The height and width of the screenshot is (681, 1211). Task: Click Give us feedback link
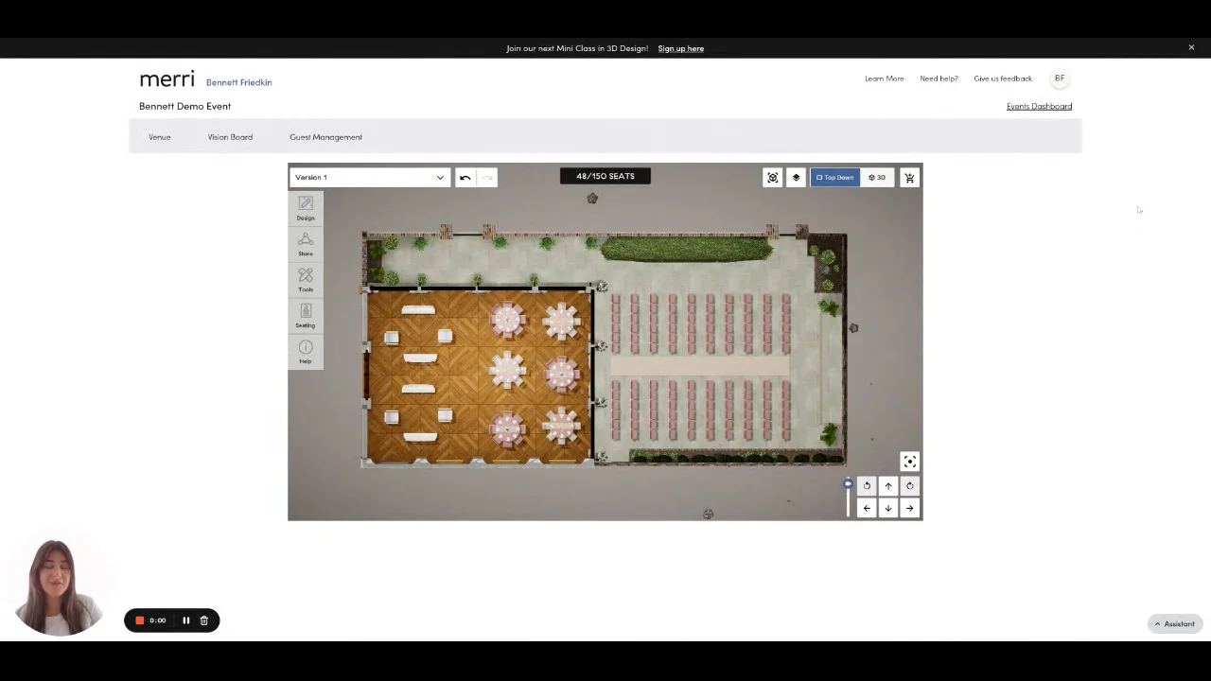[x=1003, y=79]
